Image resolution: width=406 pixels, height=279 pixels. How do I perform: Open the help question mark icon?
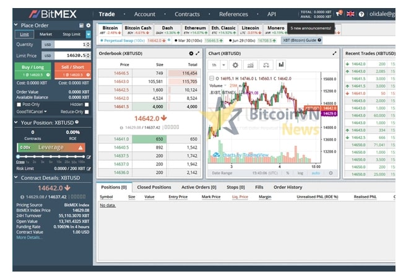tap(361, 14)
